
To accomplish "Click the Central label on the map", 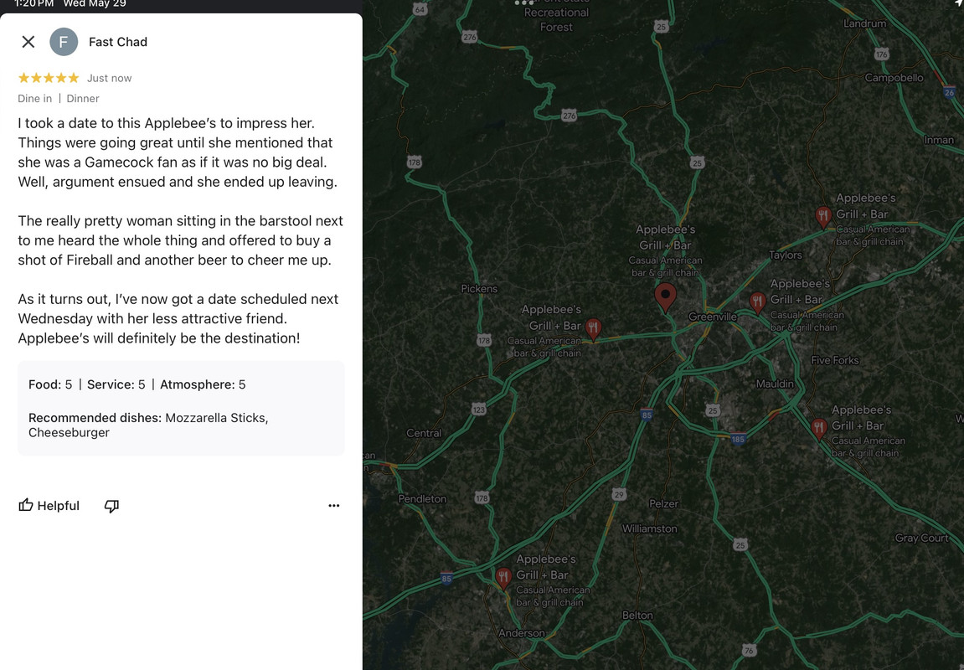I will [x=424, y=433].
